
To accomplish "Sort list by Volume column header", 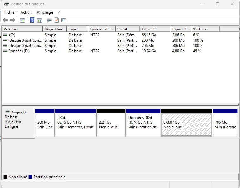I will (22, 29).
